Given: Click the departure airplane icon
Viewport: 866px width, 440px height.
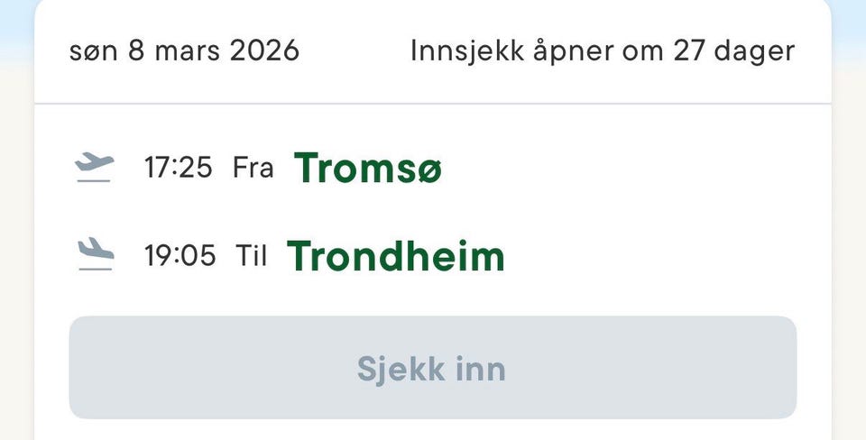Looking at the screenshot, I should (x=95, y=167).
